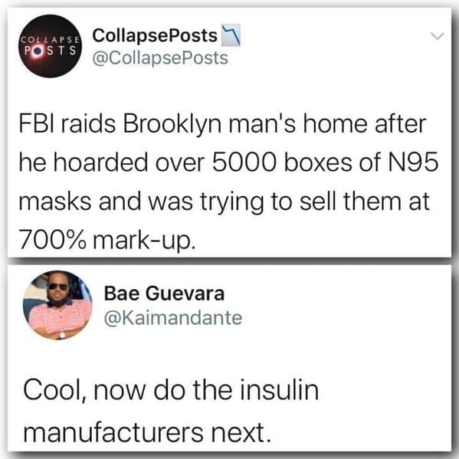
Task: Open Bae Guevara's profile photo
Action: pyautogui.click(x=57, y=305)
